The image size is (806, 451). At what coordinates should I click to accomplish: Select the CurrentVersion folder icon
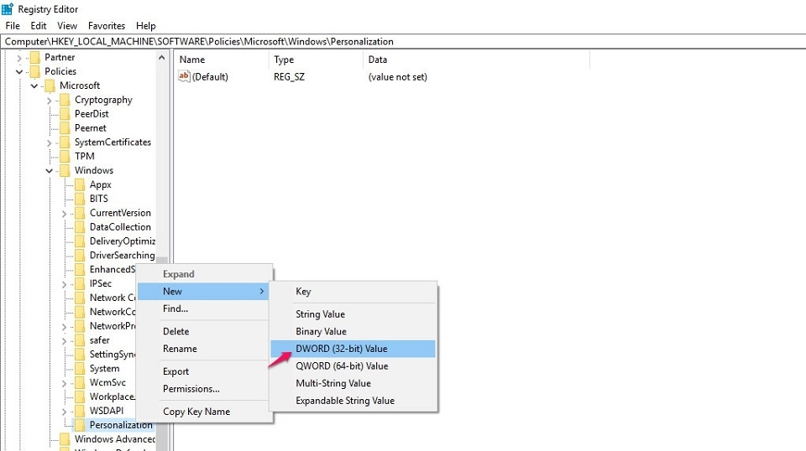coord(80,213)
